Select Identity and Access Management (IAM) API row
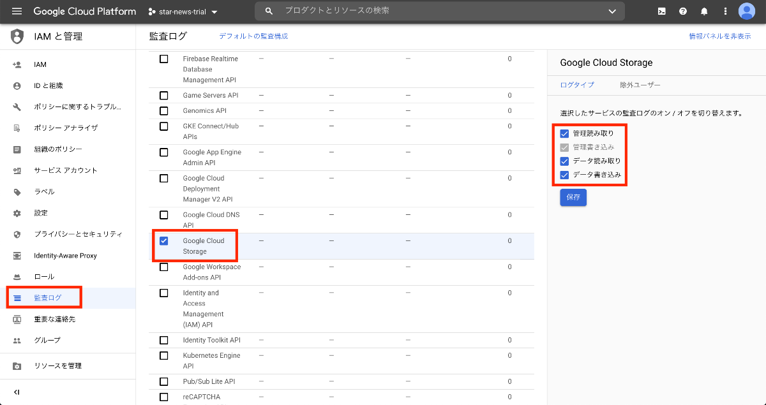The height and width of the screenshot is (405, 766). coord(342,309)
